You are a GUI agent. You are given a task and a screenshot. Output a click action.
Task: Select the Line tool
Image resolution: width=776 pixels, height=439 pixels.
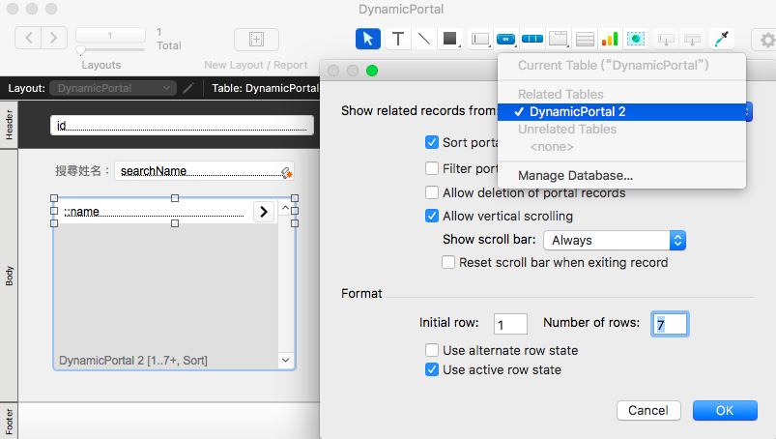pos(424,39)
